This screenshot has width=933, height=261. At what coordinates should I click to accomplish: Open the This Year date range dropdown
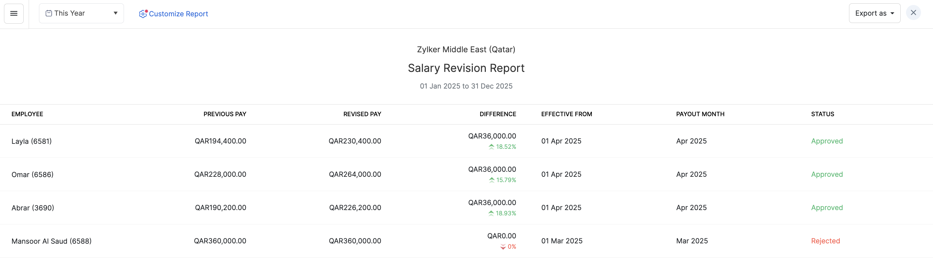pyautogui.click(x=81, y=13)
